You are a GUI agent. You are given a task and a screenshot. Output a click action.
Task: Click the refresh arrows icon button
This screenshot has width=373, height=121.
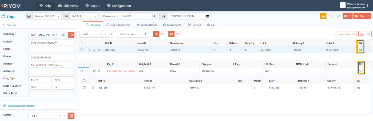point(339,16)
